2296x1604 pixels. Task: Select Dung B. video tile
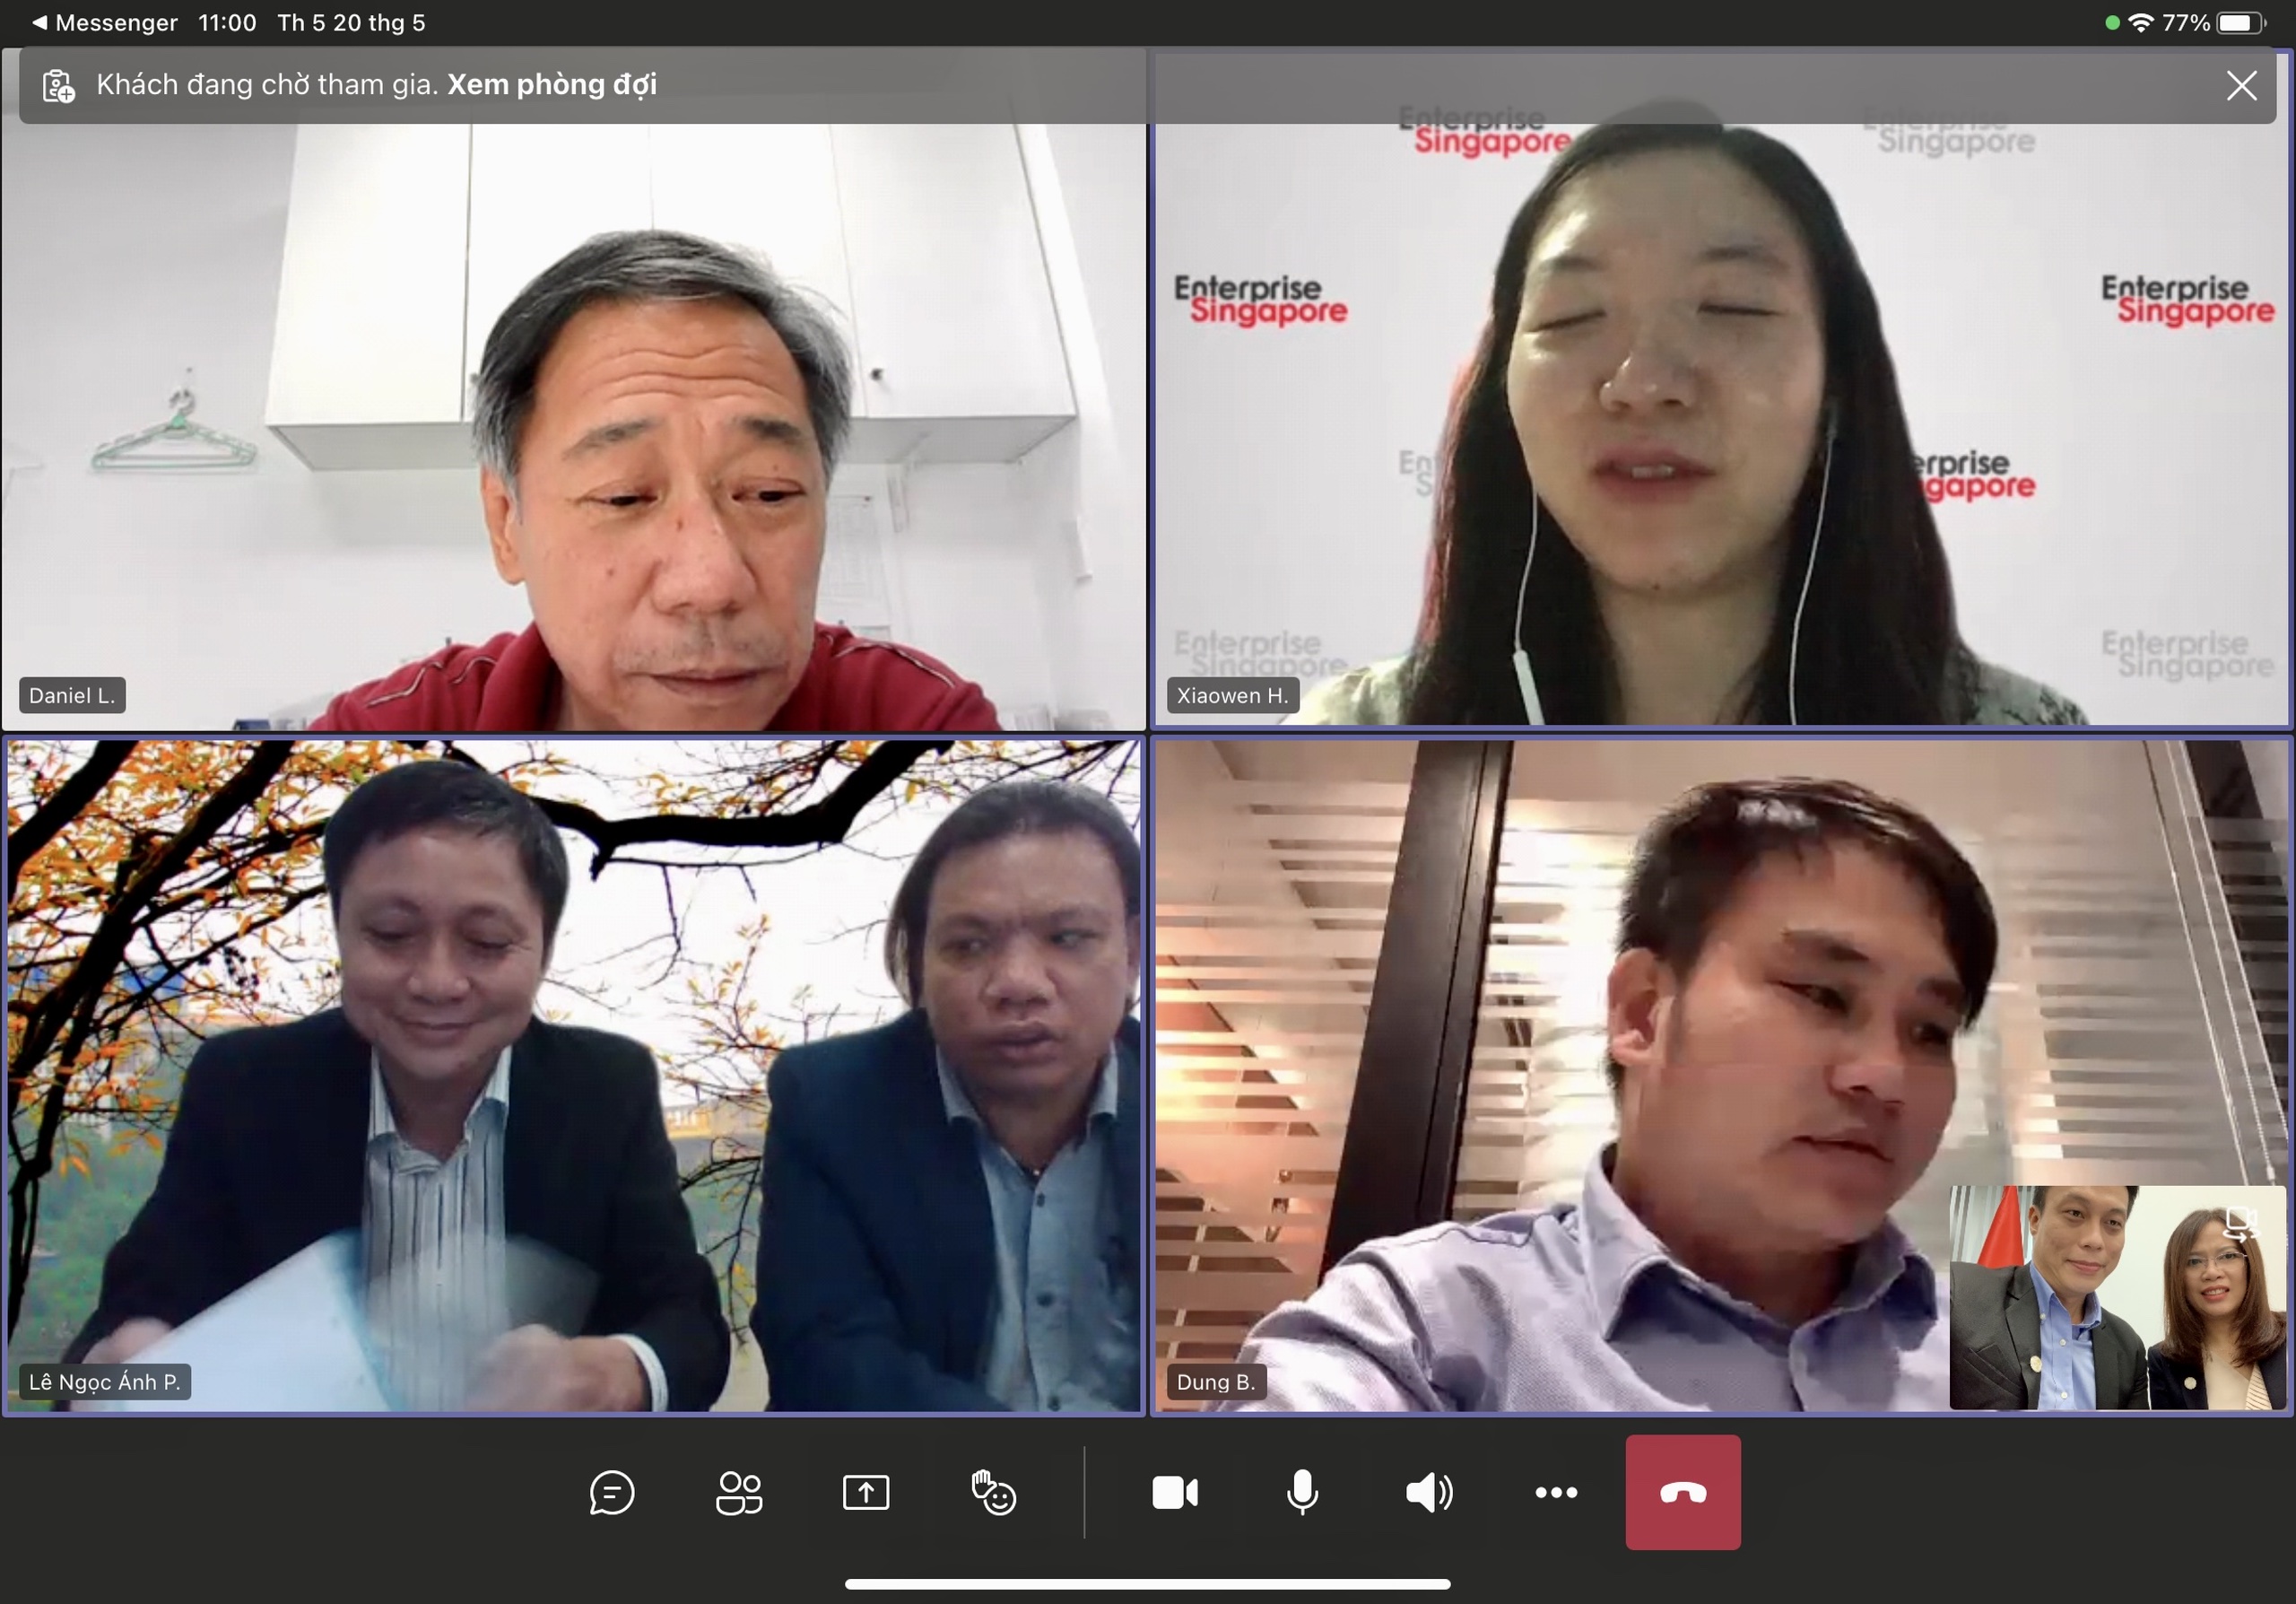tap(1550, 1075)
